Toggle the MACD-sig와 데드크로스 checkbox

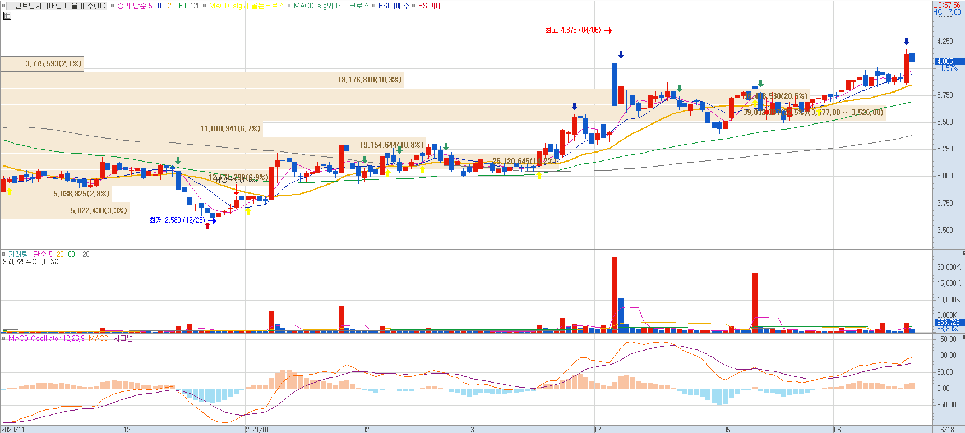(x=289, y=6)
